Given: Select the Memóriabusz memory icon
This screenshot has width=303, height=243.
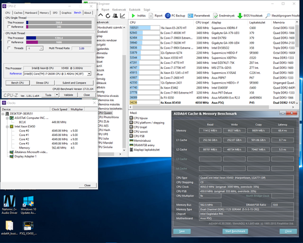Looking at the screenshot, I should (x=131, y=140).
